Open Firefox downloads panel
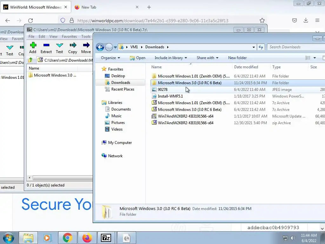 pyautogui.click(x=306, y=20)
